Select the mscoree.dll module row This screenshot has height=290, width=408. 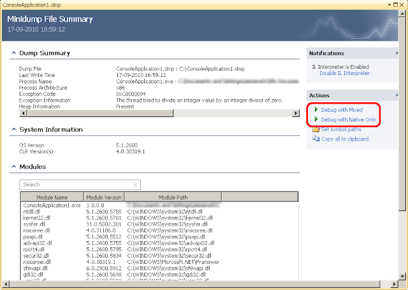point(159,230)
